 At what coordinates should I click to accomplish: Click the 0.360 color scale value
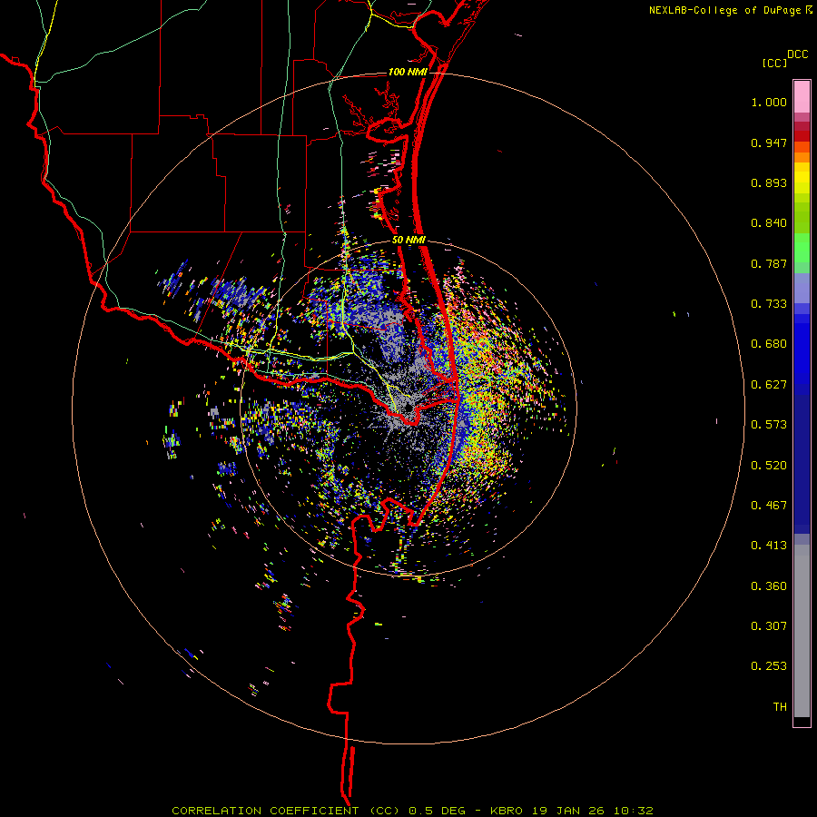769,586
